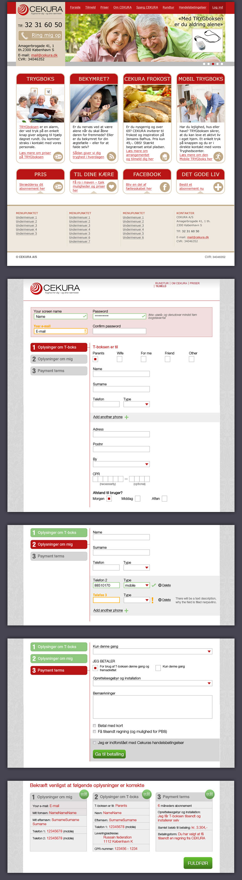This screenshot has width=242, height=880.
Task: Click the Your screen name input field
Action: (x=60, y=316)
